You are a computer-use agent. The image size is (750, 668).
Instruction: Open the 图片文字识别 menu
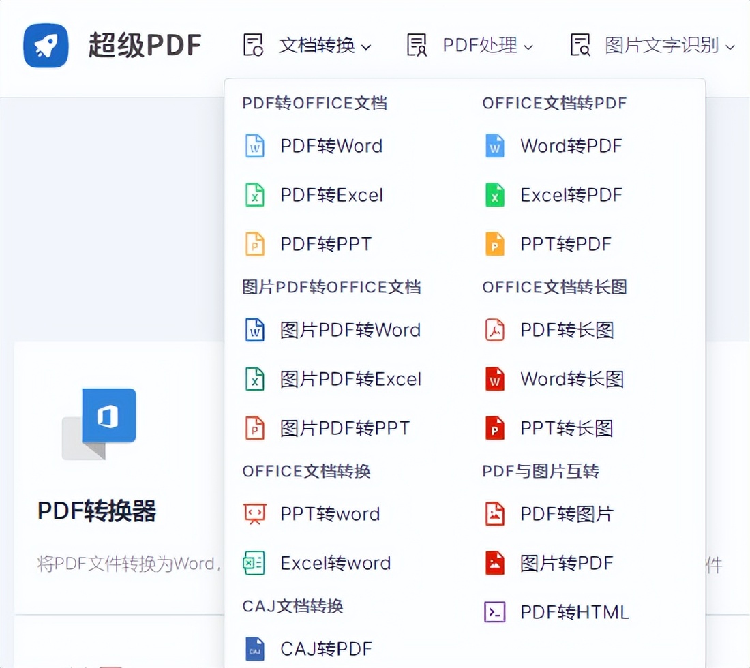tap(660, 45)
